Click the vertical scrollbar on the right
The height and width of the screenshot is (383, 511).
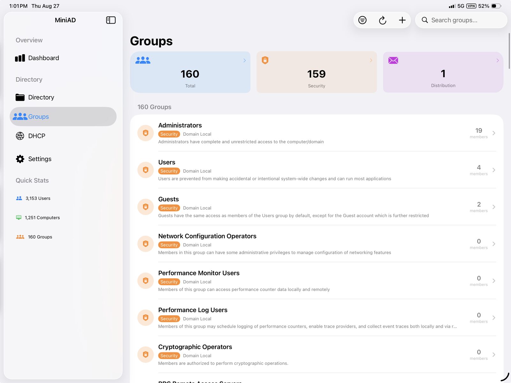[509, 50]
